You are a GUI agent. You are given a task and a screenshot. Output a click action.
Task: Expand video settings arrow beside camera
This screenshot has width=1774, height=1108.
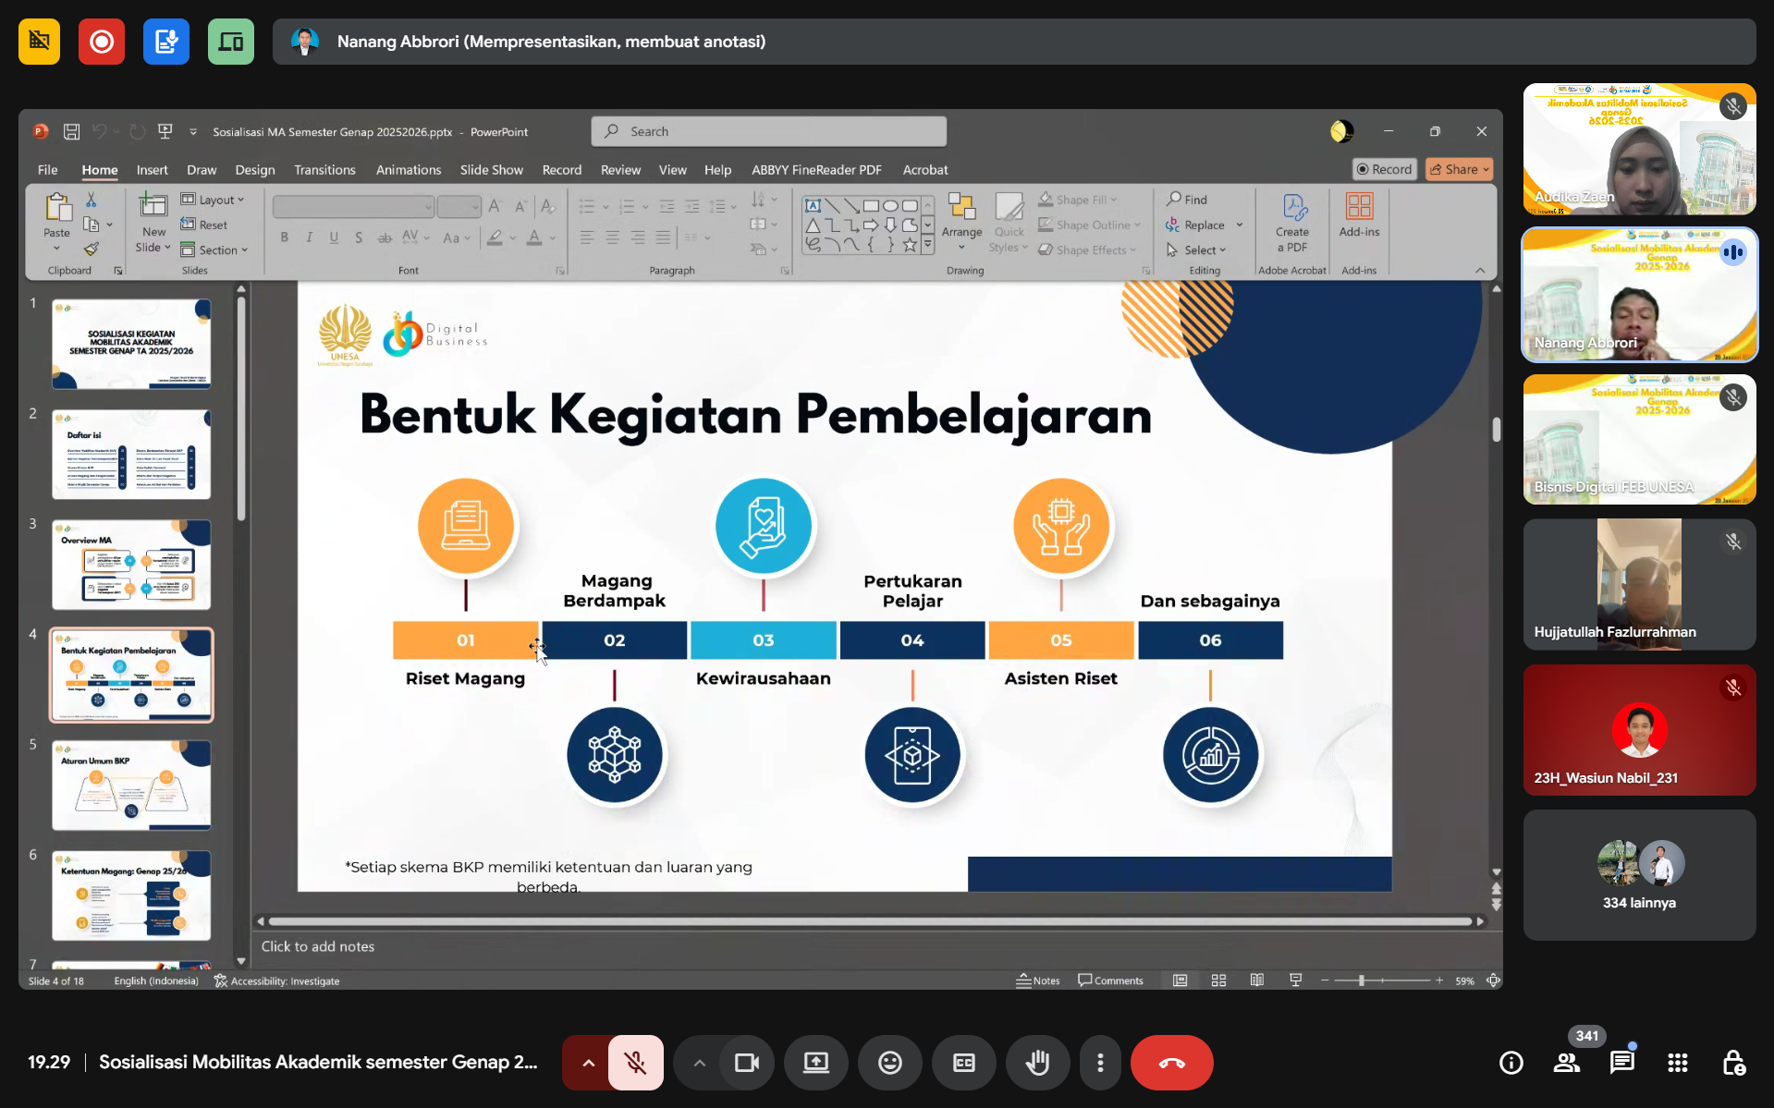pyautogui.click(x=700, y=1063)
